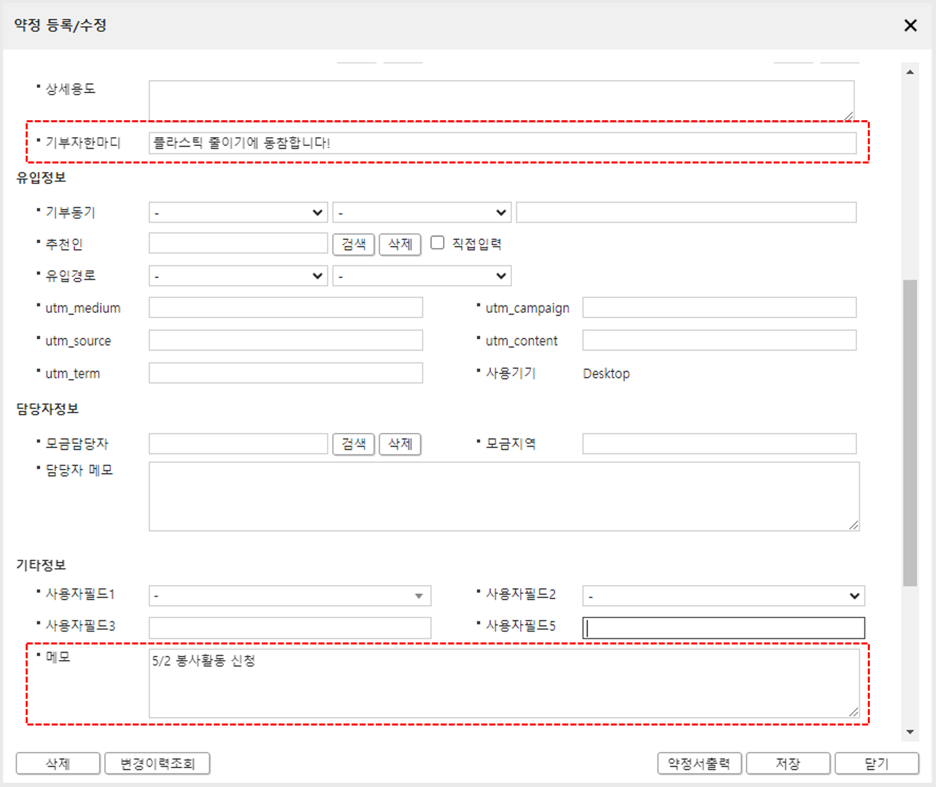Viewport: 936px width, 787px height.
Task: Click the 약정서출력 button
Action: coord(700,763)
